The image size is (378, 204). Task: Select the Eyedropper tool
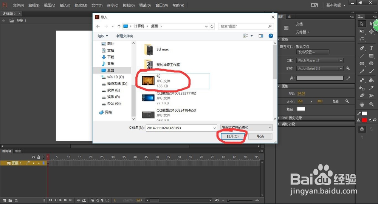(371, 88)
